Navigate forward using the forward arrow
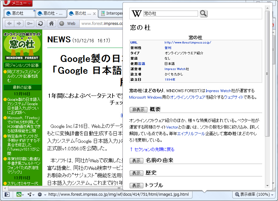 (18, 23)
